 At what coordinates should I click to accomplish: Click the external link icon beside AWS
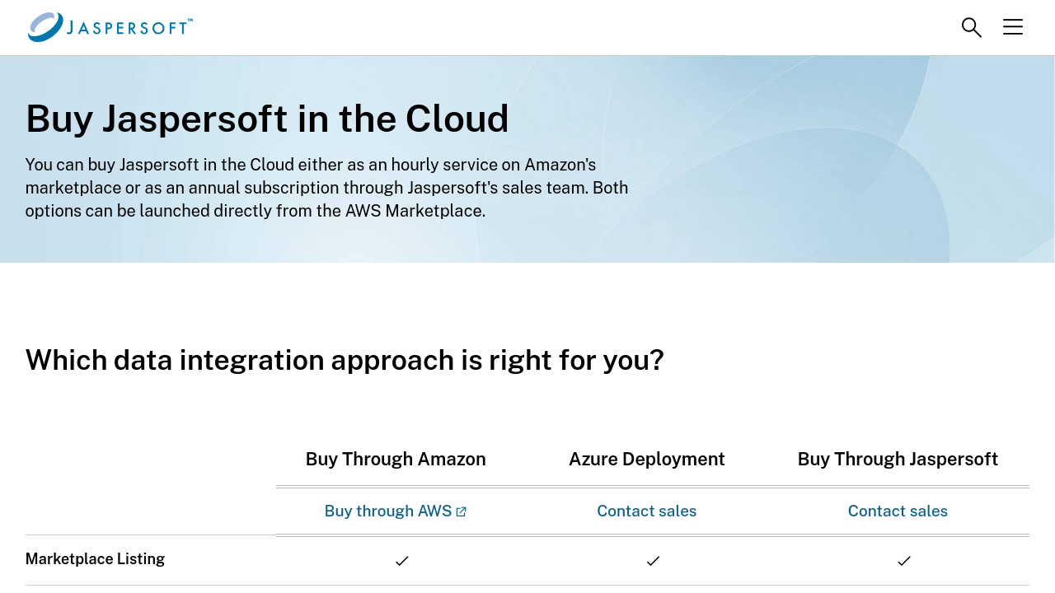click(x=462, y=511)
